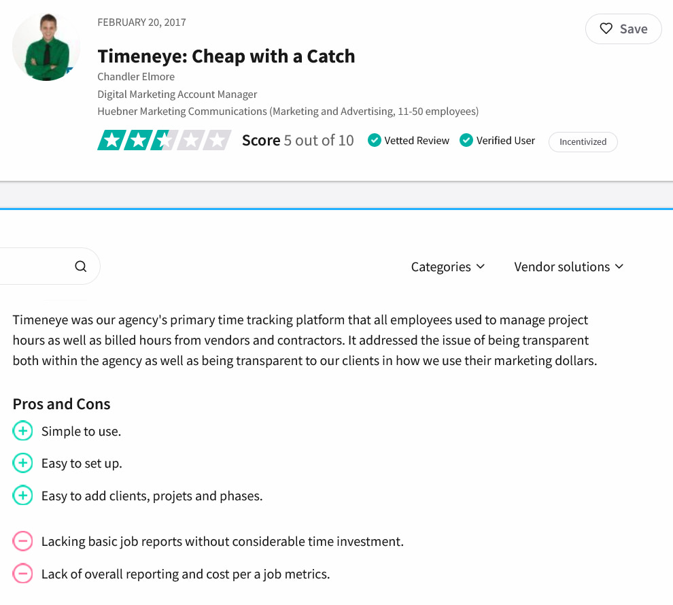Click the reviewer's profile photo
673x605 pixels.
click(x=46, y=47)
